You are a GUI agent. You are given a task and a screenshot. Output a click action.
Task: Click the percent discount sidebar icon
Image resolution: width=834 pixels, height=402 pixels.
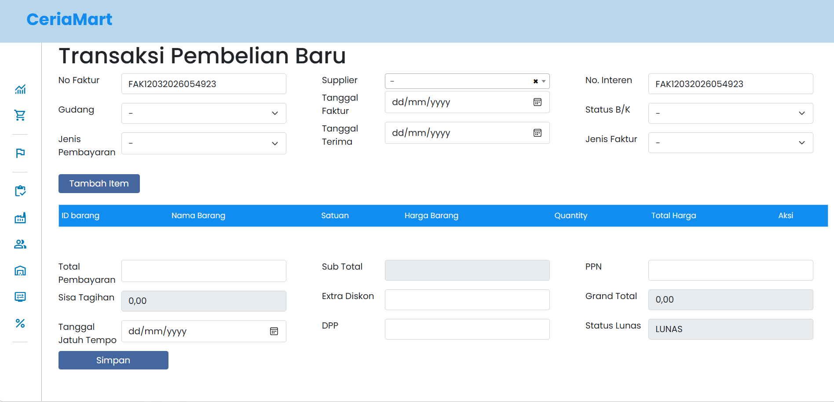click(x=20, y=323)
